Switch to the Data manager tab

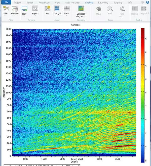point(72,2)
